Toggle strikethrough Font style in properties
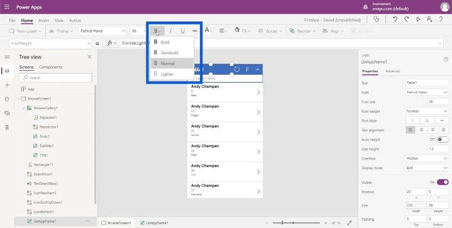Screen dimensions: 452x228 coord(442,121)
